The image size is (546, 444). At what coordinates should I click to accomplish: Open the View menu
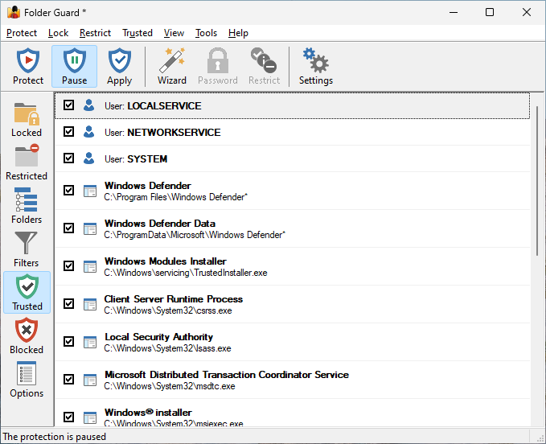(174, 33)
